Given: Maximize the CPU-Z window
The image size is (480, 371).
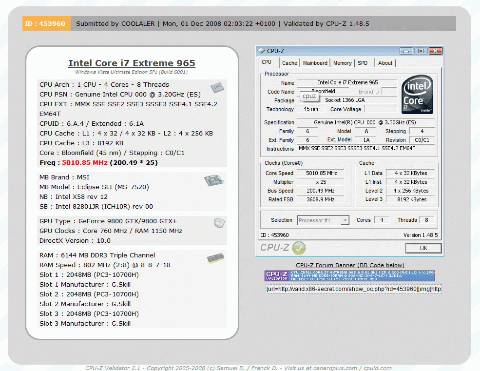Looking at the screenshot, I should (421, 51).
